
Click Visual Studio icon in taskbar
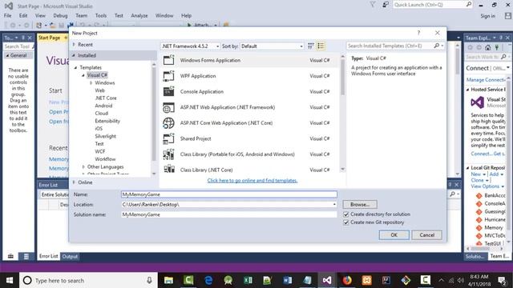[327, 280]
